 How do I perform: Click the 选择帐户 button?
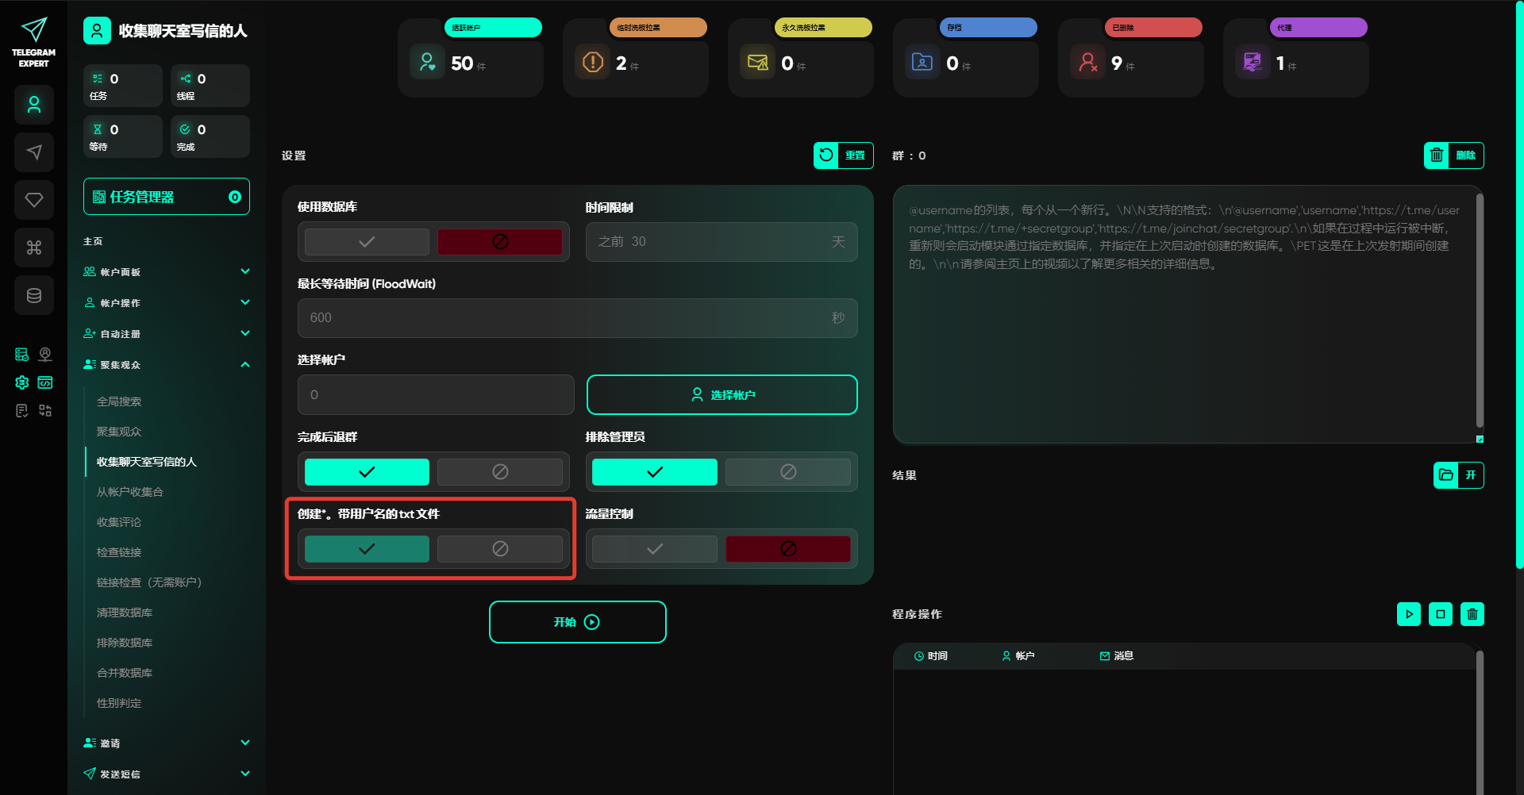tap(722, 395)
